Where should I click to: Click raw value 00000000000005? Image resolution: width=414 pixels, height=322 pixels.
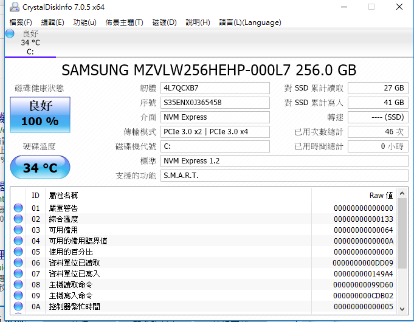click(364, 307)
